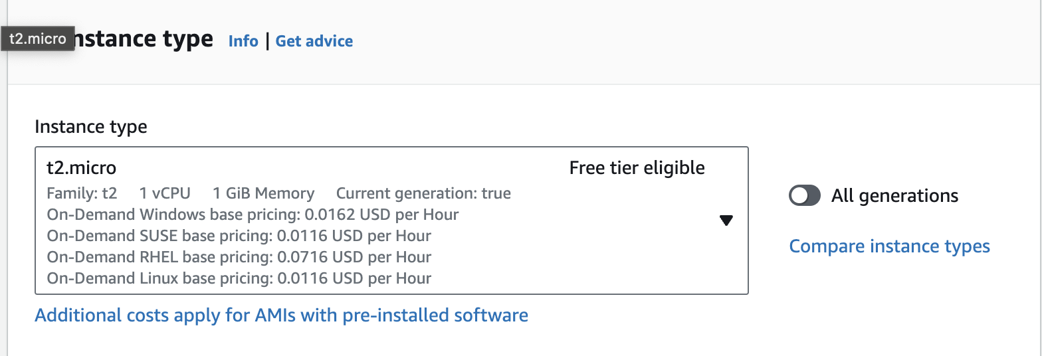Click the Current generation: true text
The width and height of the screenshot is (1042, 356).
pos(423,193)
